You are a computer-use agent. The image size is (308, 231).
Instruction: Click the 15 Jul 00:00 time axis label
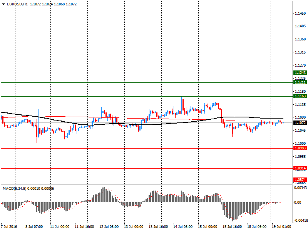(208, 227)
